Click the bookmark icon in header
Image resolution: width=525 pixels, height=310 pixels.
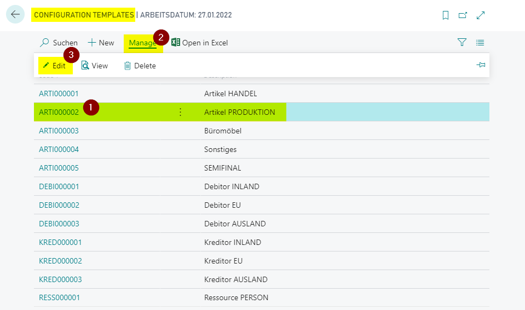point(446,15)
